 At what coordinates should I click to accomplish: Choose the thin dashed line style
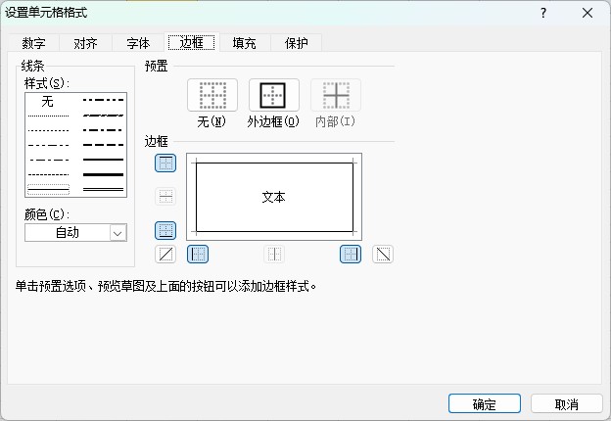point(48,174)
